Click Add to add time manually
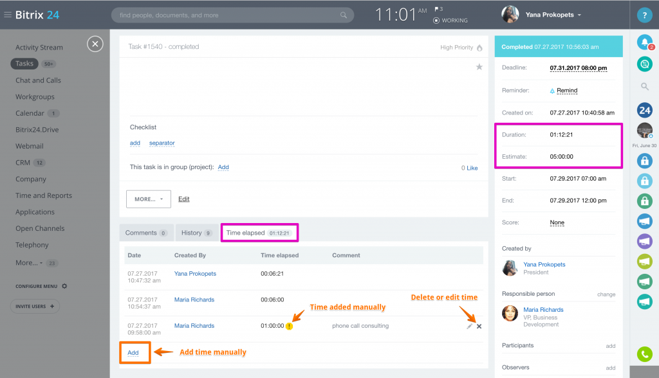 (x=133, y=352)
